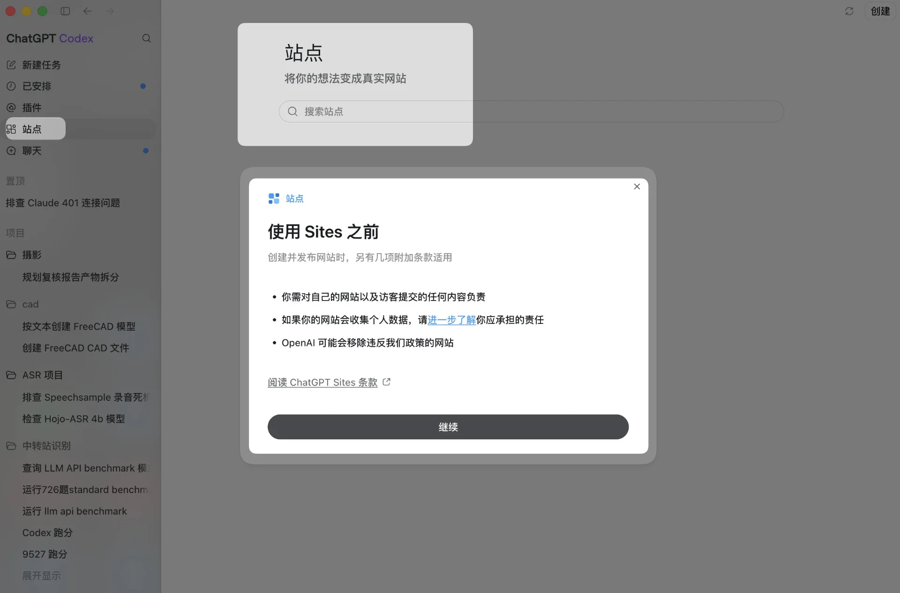Open 按文本创建 FreeCAD 模型 task
The image size is (900, 593).
coord(79,326)
